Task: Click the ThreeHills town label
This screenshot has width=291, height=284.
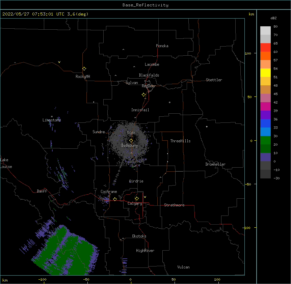Action: (x=180, y=141)
